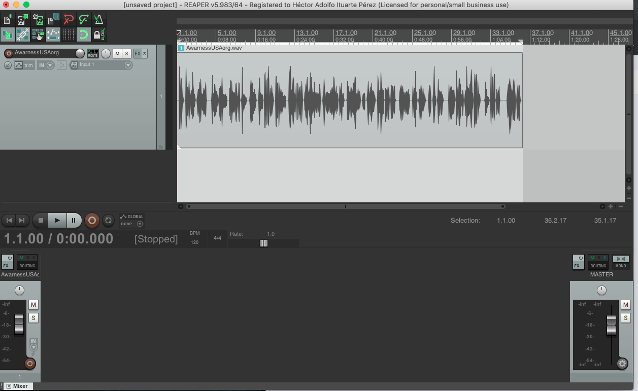Open Project Settings from the toolbar

tap(53, 20)
